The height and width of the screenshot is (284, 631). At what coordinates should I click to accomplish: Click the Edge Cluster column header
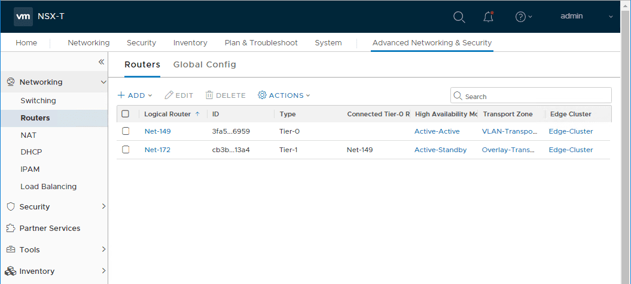(571, 114)
